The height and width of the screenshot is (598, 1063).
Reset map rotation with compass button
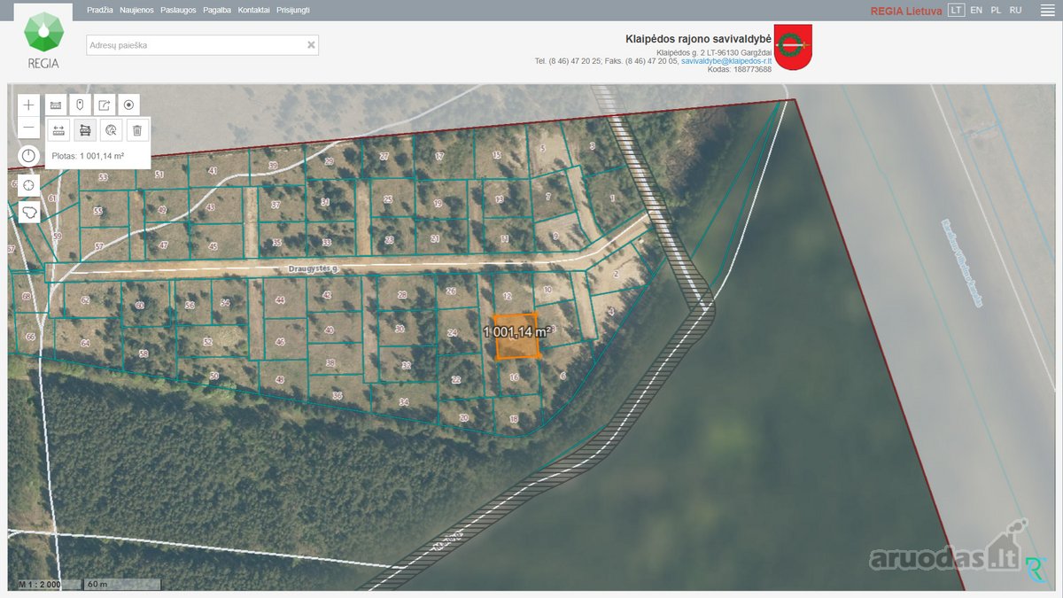(x=29, y=156)
